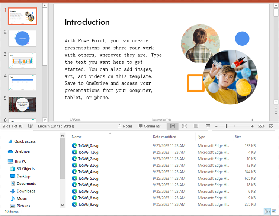The width and height of the screenshot is (279, 216).
Task: Open 3D Objects folder
Action: point(22,168)
